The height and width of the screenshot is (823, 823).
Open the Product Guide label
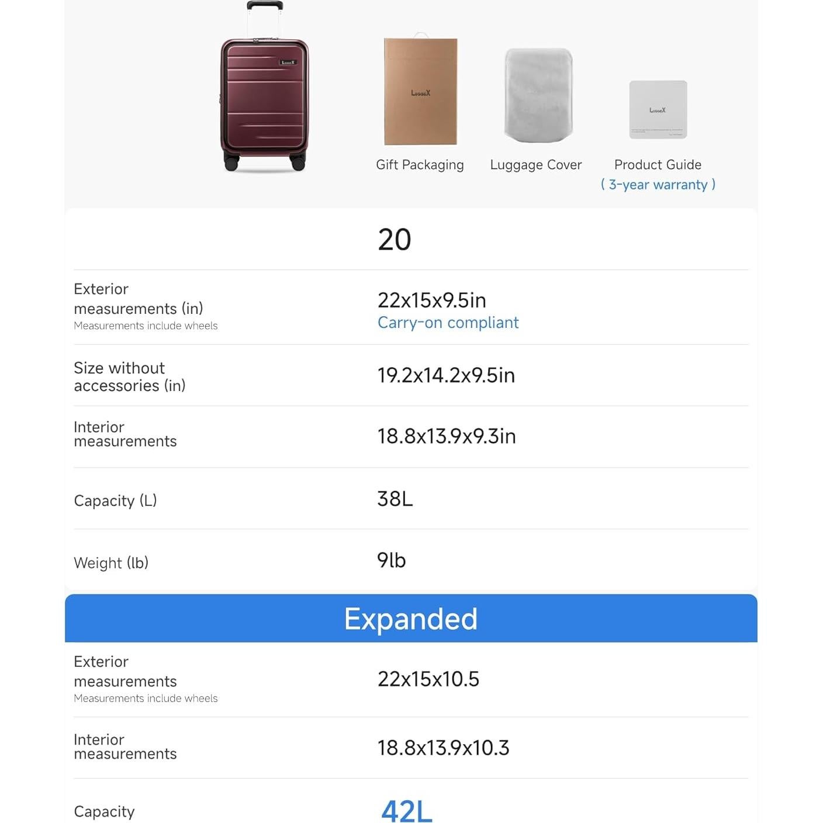click(x=658, y=165)
